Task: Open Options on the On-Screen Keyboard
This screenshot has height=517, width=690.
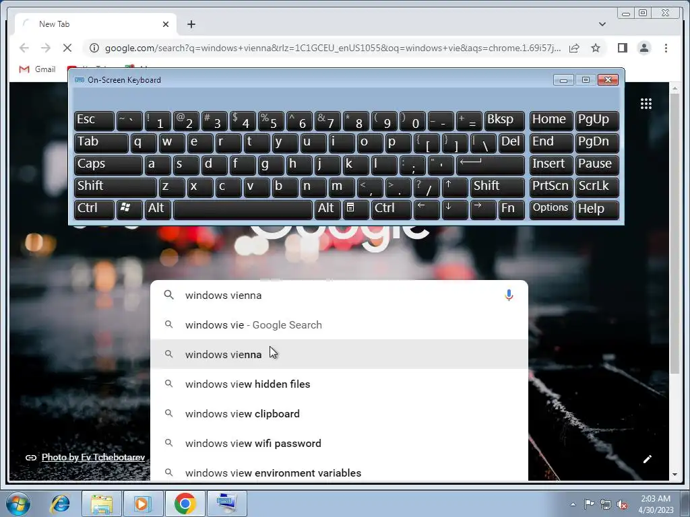Action: pos(551,209)
